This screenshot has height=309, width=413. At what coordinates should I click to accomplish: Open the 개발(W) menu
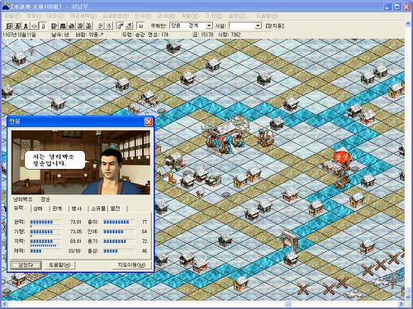[190, 16]
